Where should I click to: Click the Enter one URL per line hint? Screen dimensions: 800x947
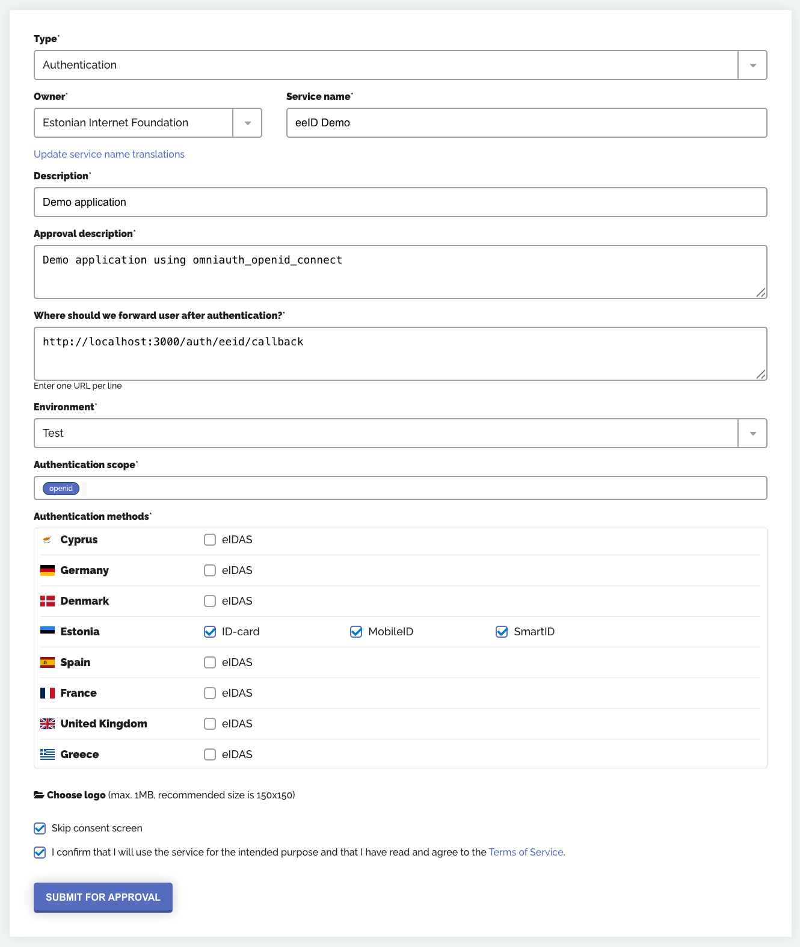click(x=78, y=386)
